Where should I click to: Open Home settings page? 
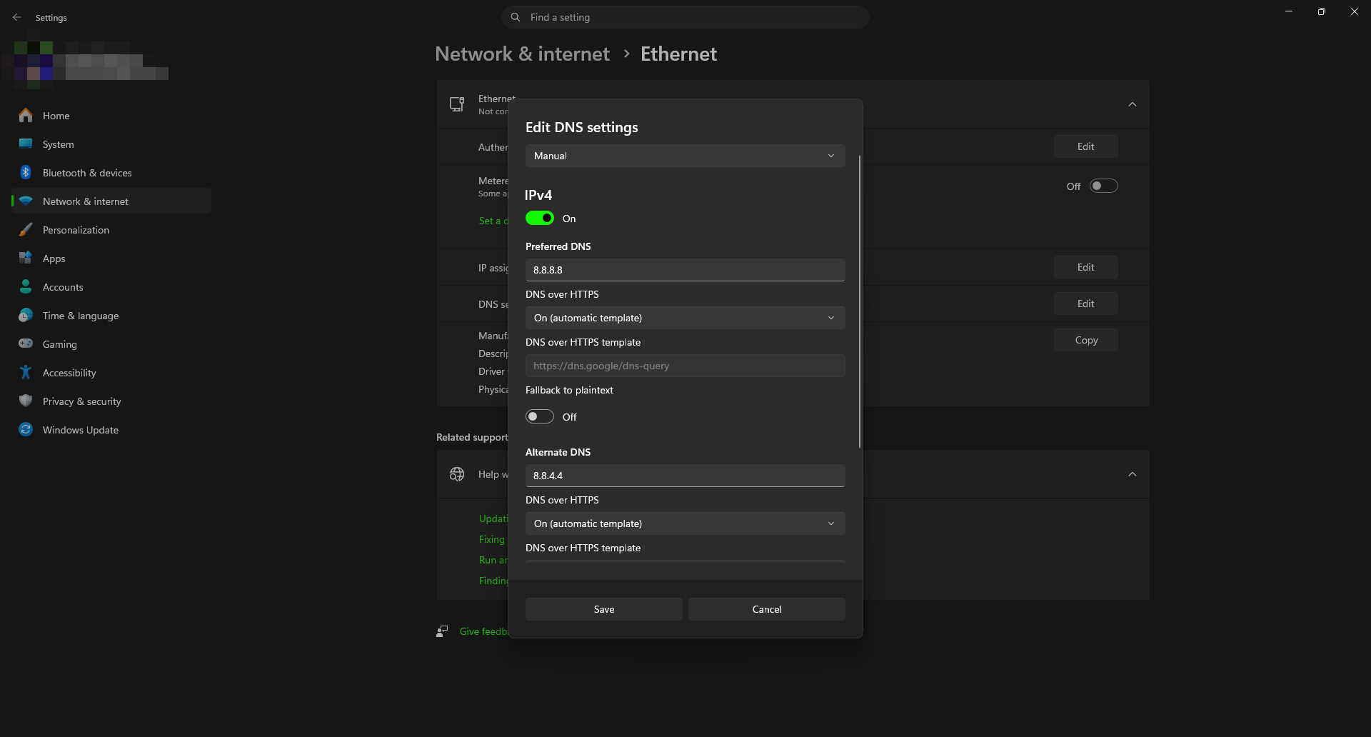pyautogui.click(x=111, y=115)
